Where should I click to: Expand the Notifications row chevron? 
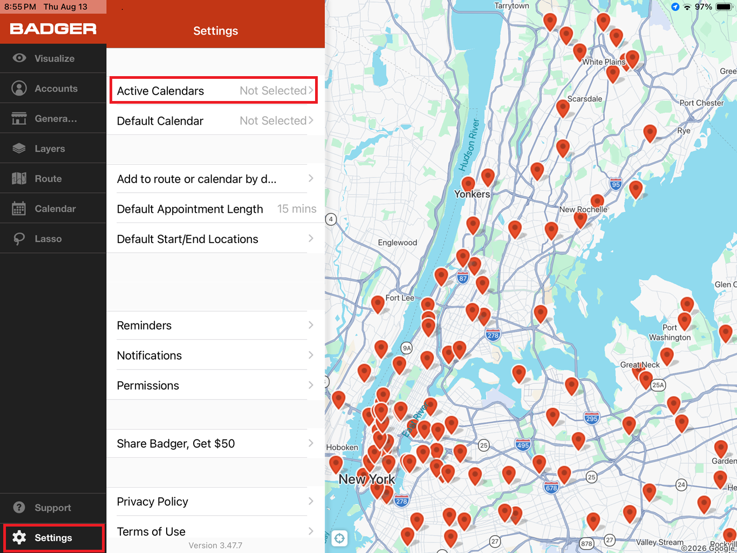(x=311, y=355)
